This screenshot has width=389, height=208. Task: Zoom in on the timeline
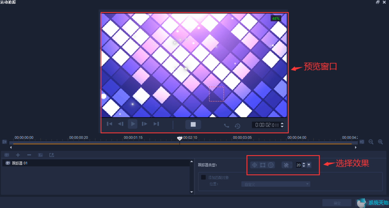pyautogui.click(x=380, y=142)
